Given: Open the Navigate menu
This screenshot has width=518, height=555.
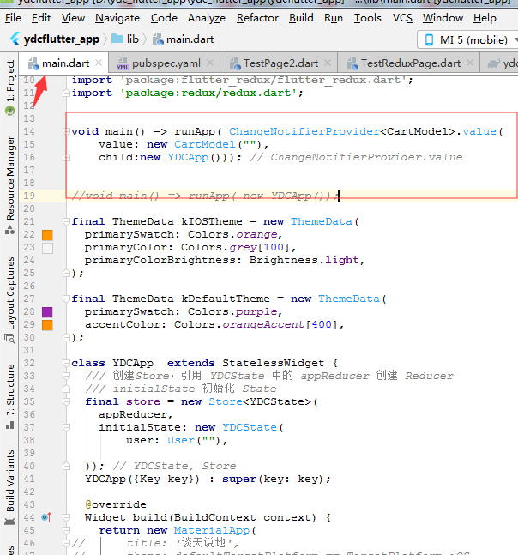Looking at the screenshot, I should [117, 18].
